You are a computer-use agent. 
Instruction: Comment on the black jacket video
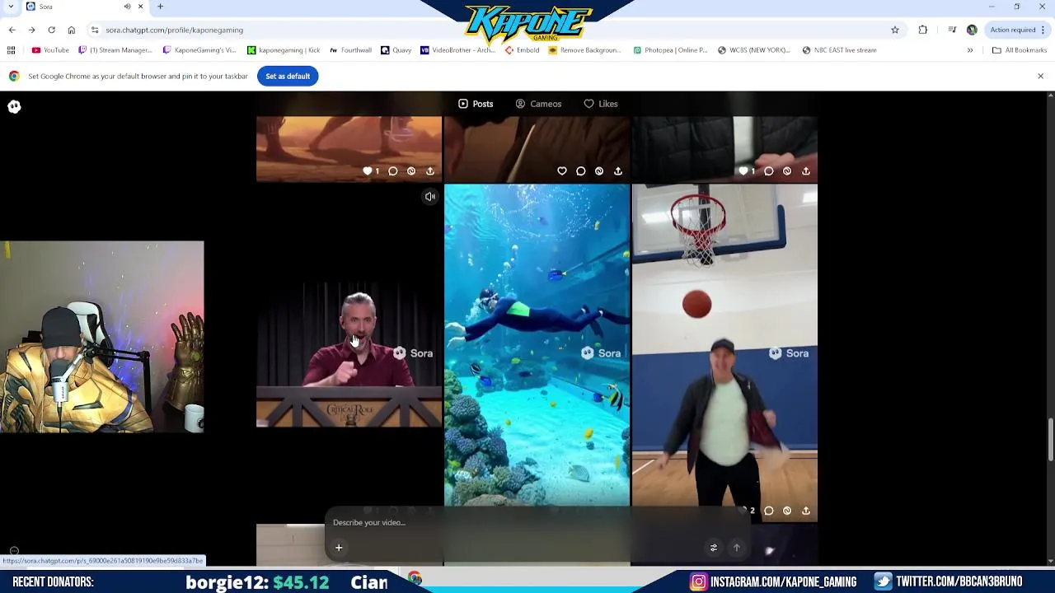(x=769, y=171)
